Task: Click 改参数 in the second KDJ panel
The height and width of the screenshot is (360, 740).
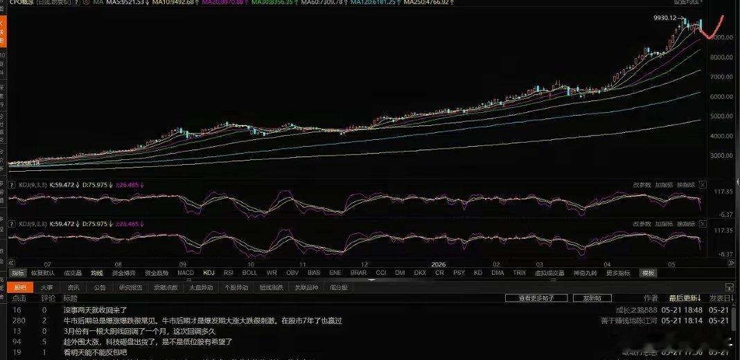Action: pyautogui.click(x=642, y=224)
